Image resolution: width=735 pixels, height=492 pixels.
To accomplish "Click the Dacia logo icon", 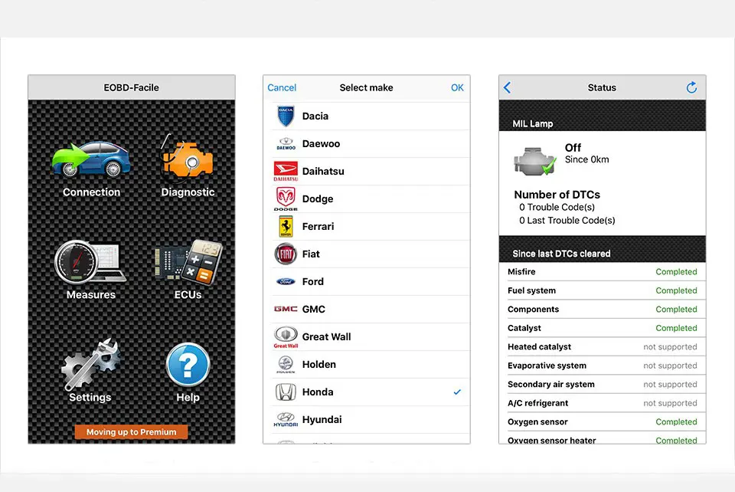I will click(x=286, y=116).
